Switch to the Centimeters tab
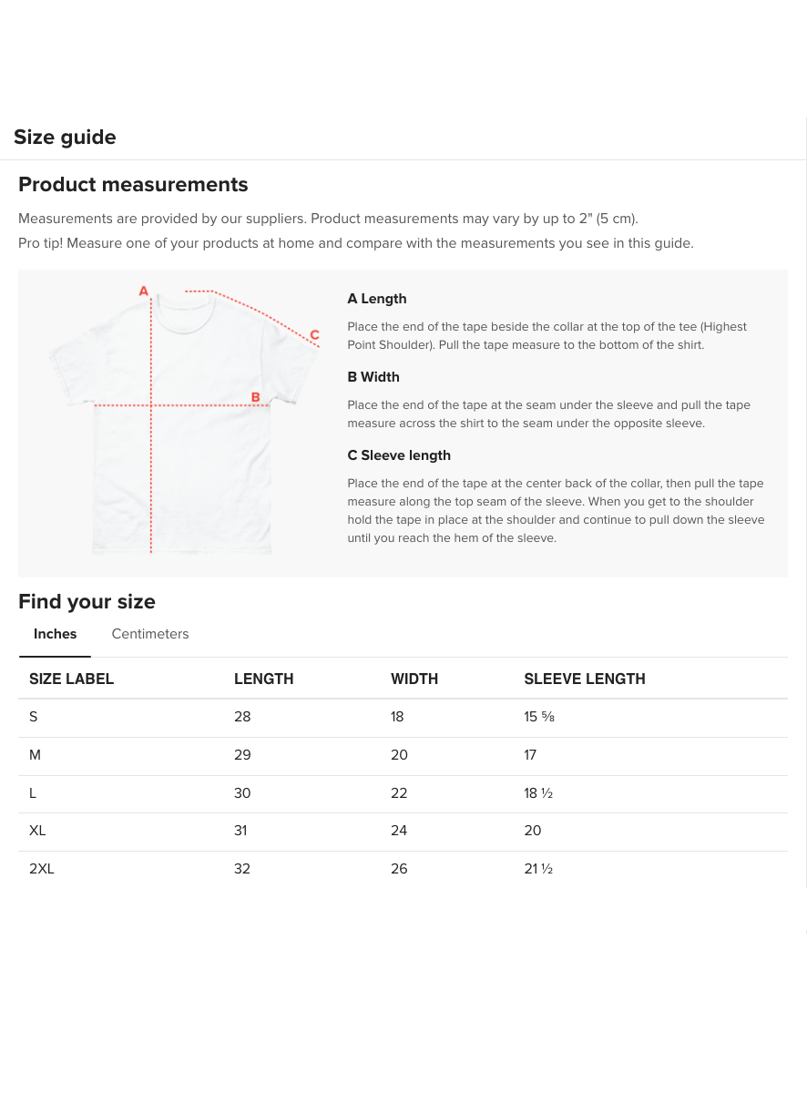807x1093 pixels. (x=150, y=634)
